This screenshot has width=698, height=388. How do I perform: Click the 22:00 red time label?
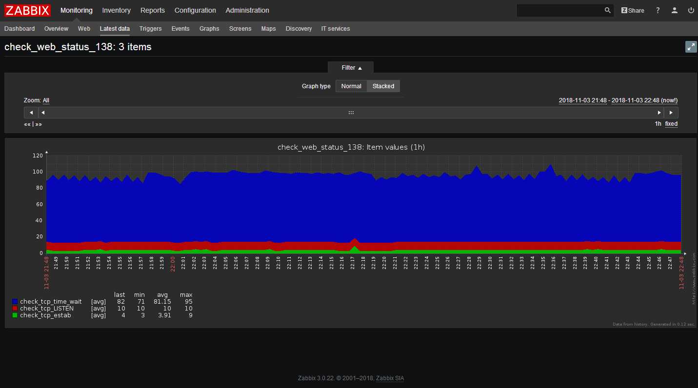(x=173, y=264)
